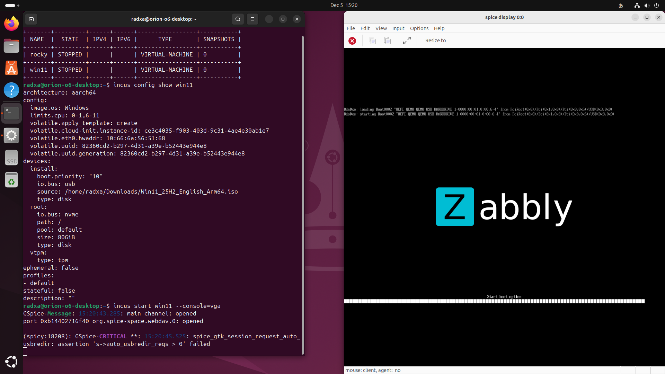The image size is (665, 374).
Task: Click the red disconnect icon in spice toolbar
Action: (x=352, y=41)
